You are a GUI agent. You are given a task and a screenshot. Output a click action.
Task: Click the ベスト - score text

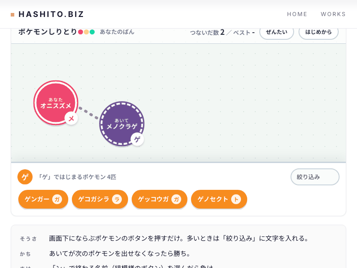(x=244, y=33)
